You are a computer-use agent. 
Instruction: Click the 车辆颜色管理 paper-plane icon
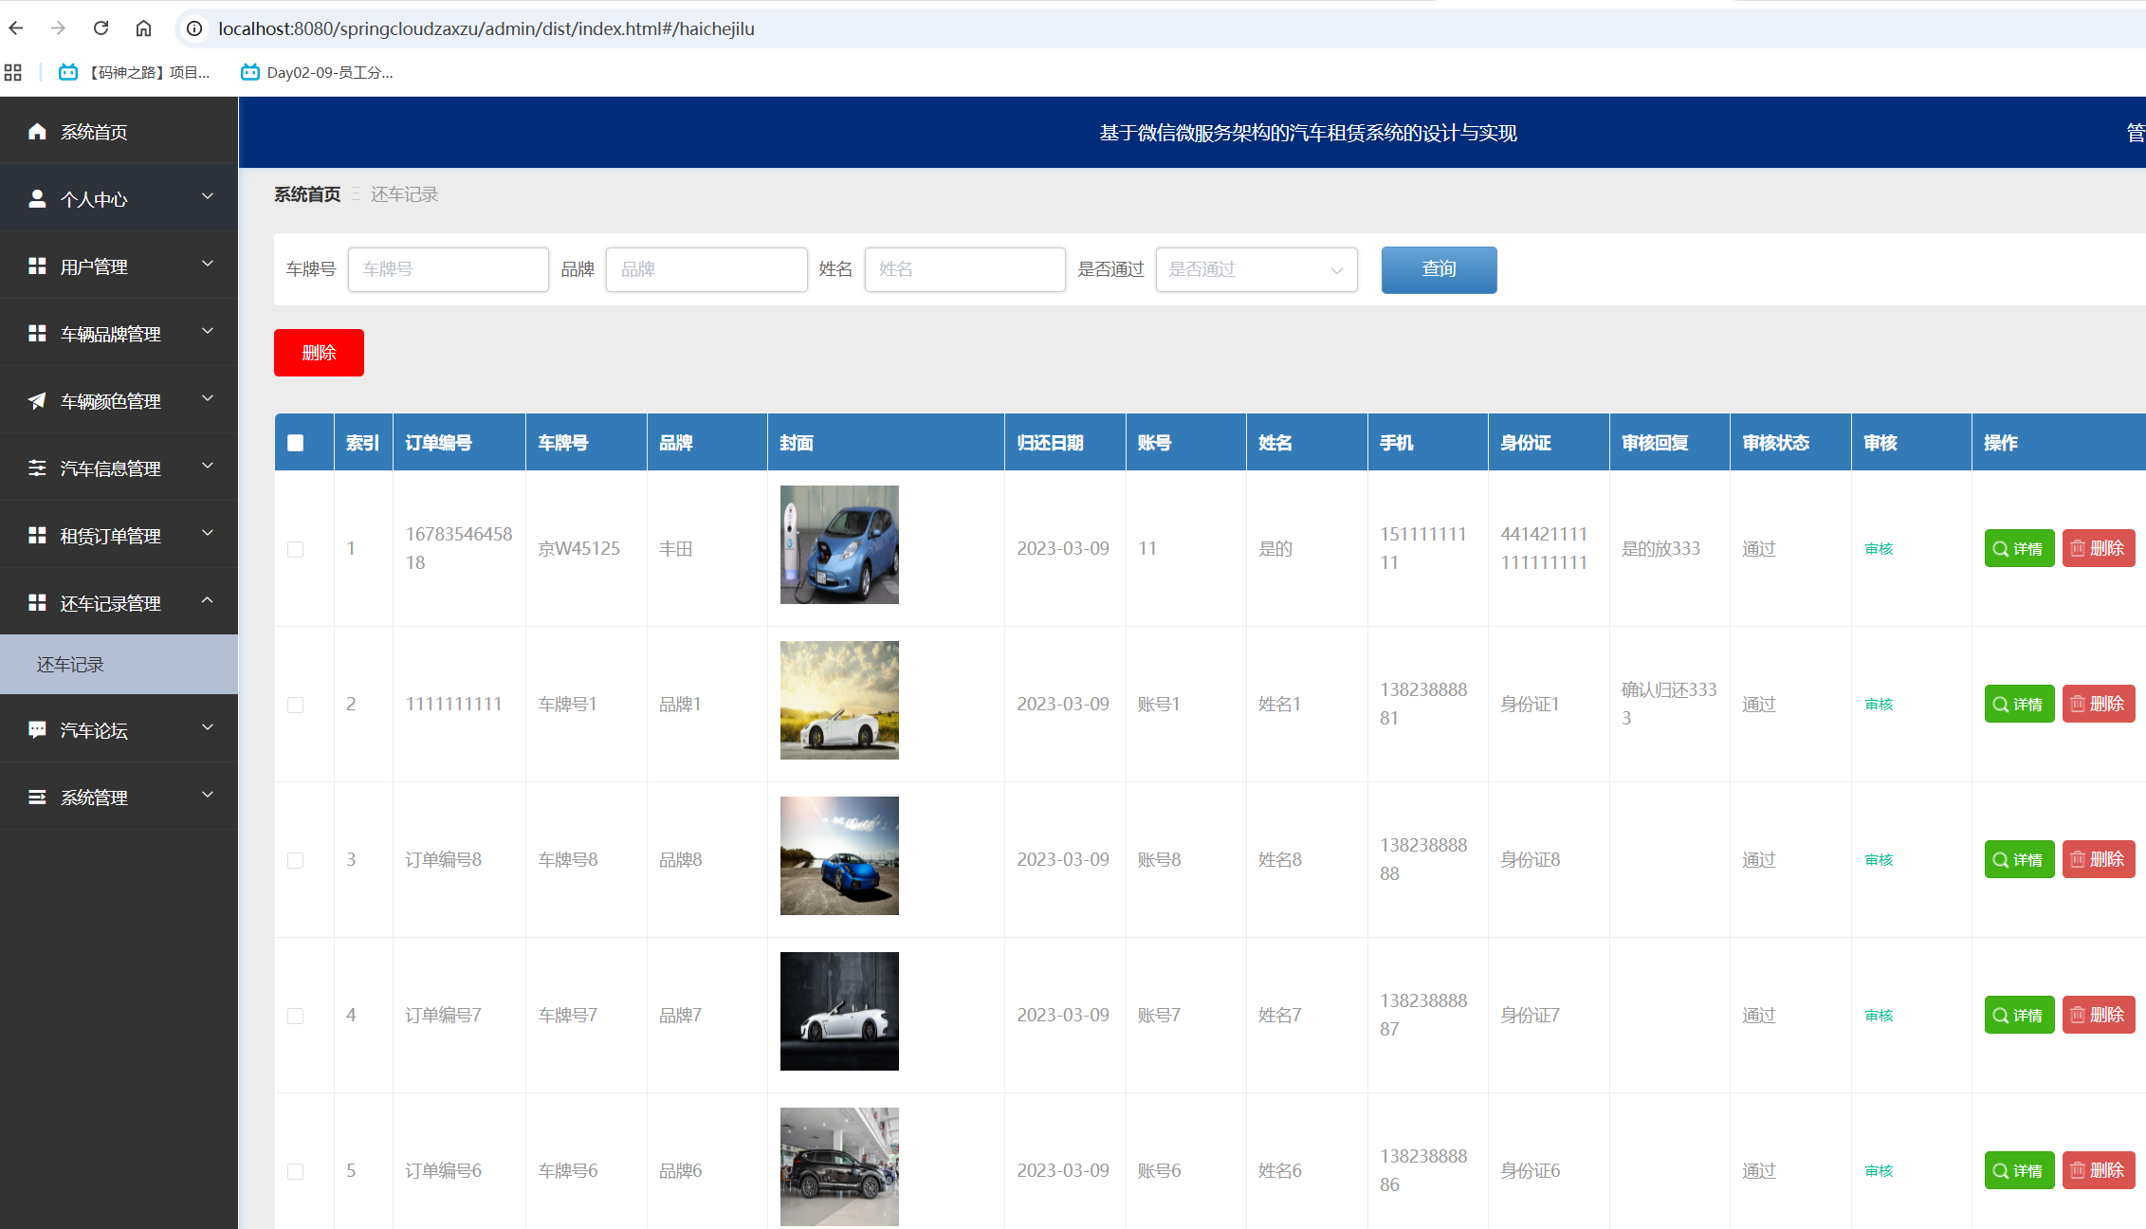(x=37, y=401)
